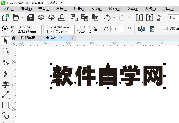Expand the Undo history dropdown arrow
179x123 pixels.
[114, 18]
